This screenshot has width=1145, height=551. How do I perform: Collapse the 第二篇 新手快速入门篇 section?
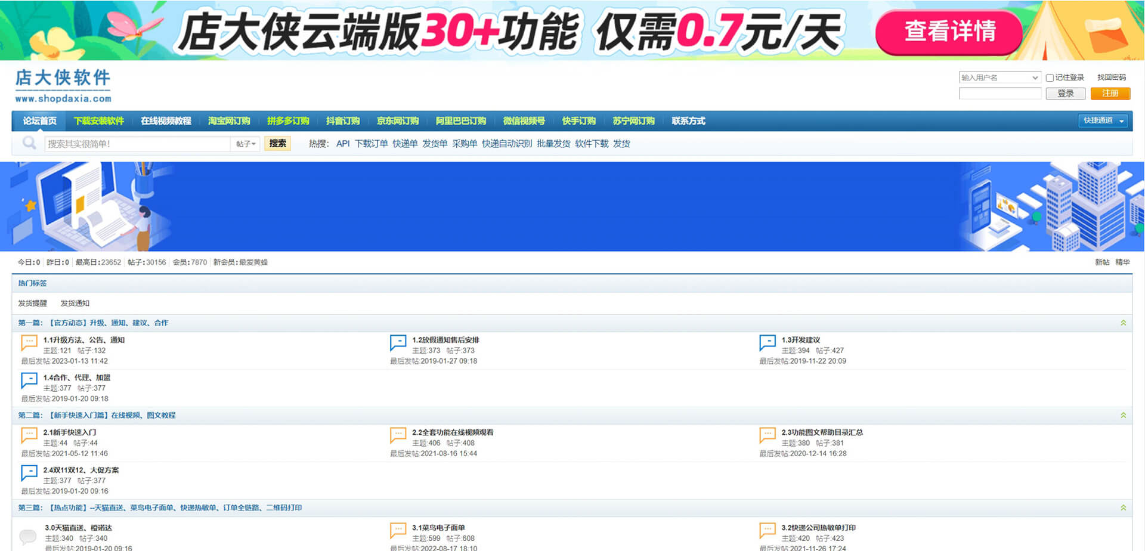click(x=1123, y=415)
